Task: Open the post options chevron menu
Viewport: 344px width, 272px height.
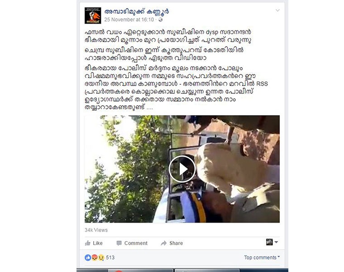Action: 277,10
